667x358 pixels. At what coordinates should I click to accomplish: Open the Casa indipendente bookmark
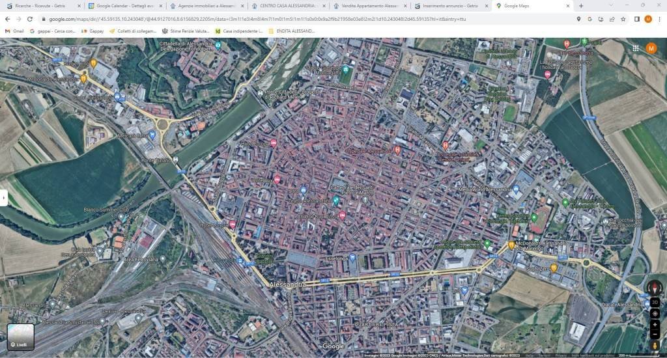238,31
